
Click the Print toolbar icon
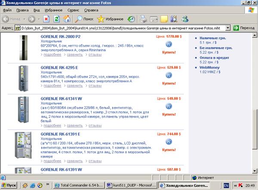coord(143,19)
